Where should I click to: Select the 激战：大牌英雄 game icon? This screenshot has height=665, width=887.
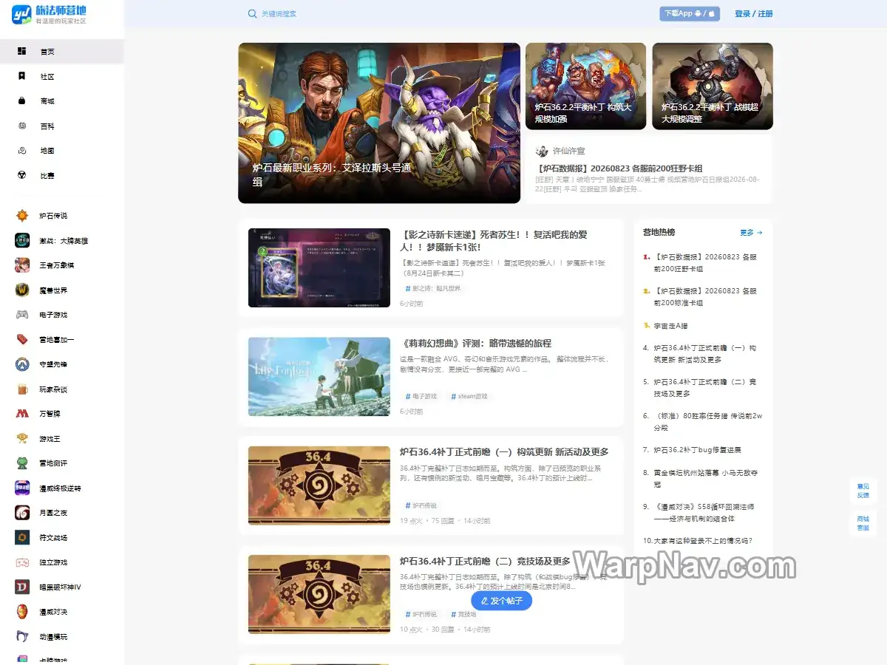pos(22,240)
